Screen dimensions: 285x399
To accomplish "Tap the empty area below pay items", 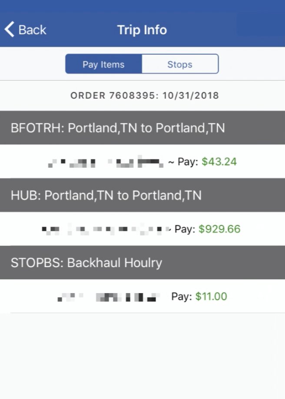I will (142, 356).
